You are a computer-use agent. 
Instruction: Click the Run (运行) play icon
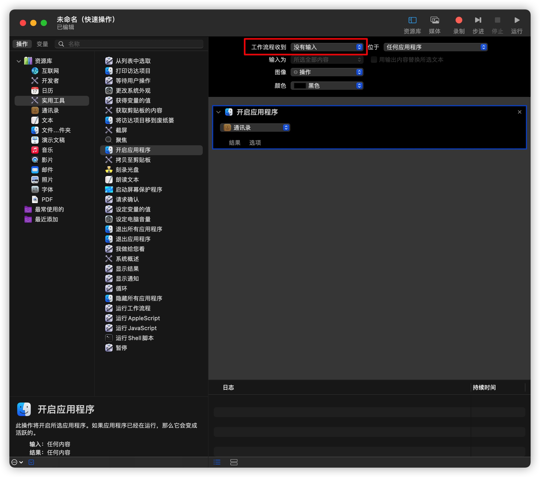(x=517, y=20)
